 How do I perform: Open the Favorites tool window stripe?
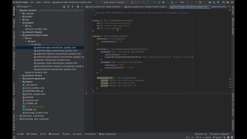coord(14,104)
